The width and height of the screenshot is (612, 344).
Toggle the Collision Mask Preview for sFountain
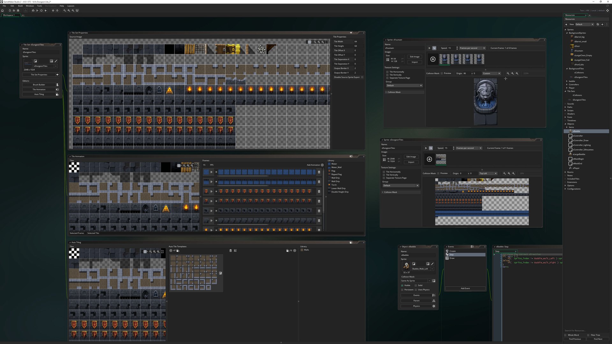pyautogui.click(x=442, y=73)
